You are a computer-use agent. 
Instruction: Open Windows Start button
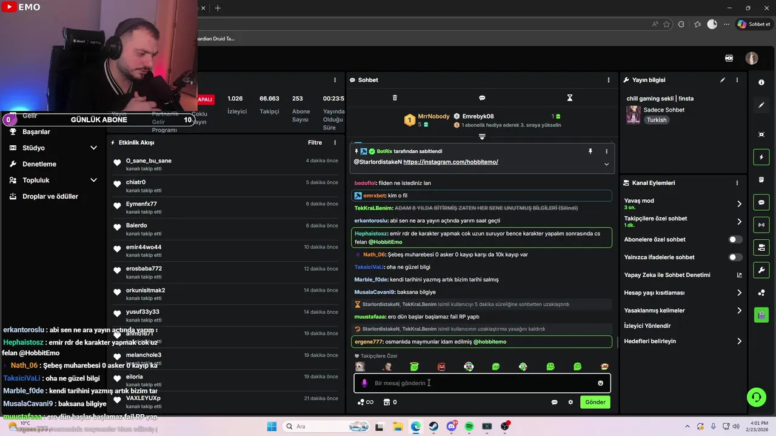[271, 426]
